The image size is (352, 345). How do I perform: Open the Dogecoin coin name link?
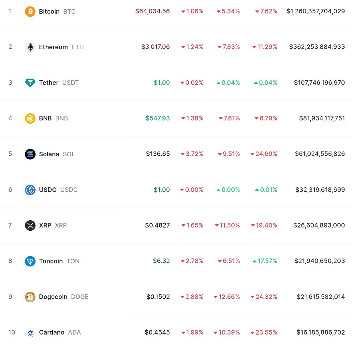pos(53,297)
